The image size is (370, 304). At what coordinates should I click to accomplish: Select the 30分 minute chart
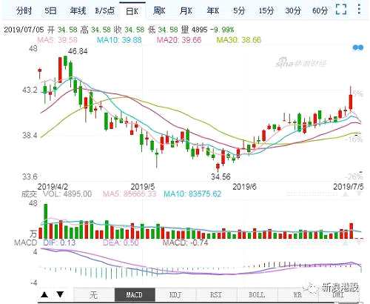click(x=293, y=11)
